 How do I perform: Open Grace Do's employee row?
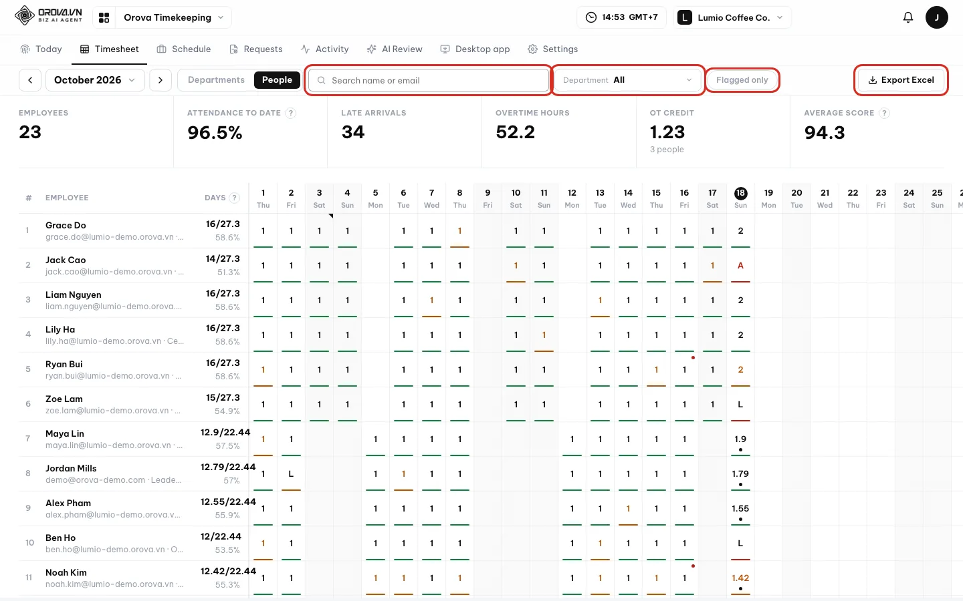point(132,231)
